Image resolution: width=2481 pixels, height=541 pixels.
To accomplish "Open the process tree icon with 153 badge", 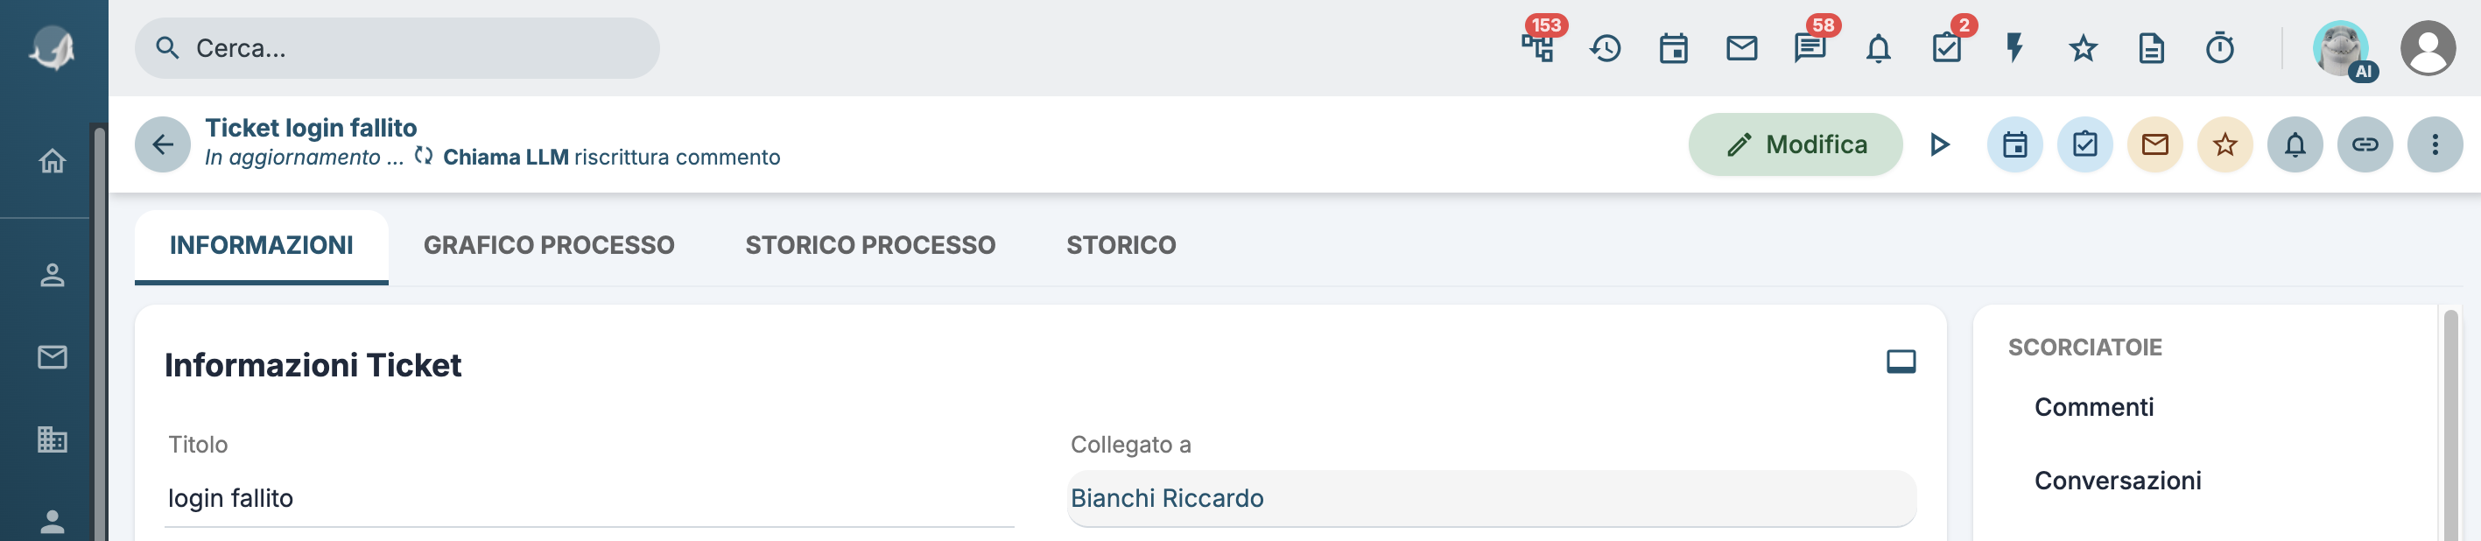I will (1537, 47).
